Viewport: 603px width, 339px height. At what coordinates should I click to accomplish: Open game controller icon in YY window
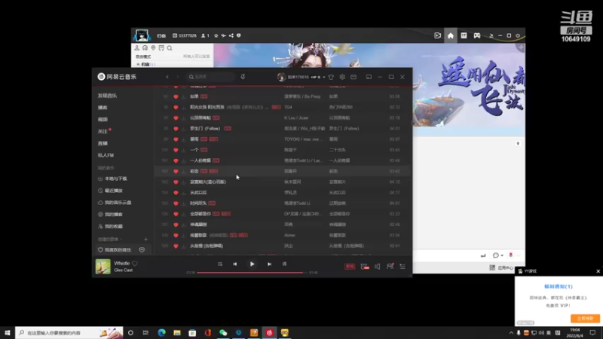477,35
